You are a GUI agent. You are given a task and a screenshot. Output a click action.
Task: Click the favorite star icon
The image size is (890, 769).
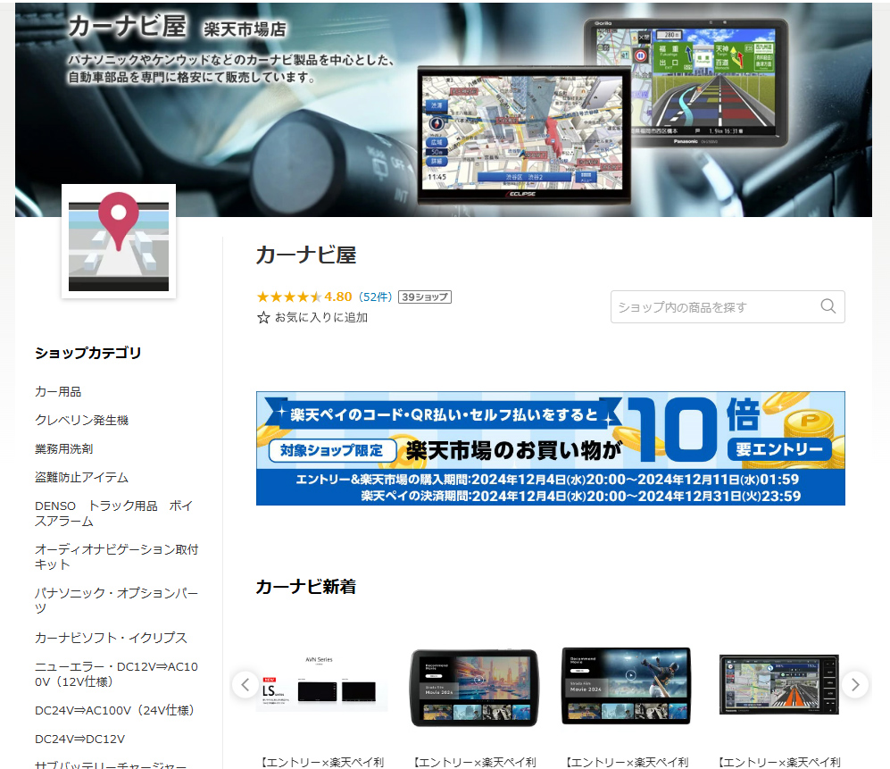[x=263, y=317]
